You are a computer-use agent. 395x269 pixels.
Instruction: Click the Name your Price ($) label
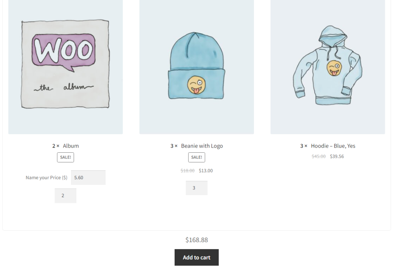point(46,178)
